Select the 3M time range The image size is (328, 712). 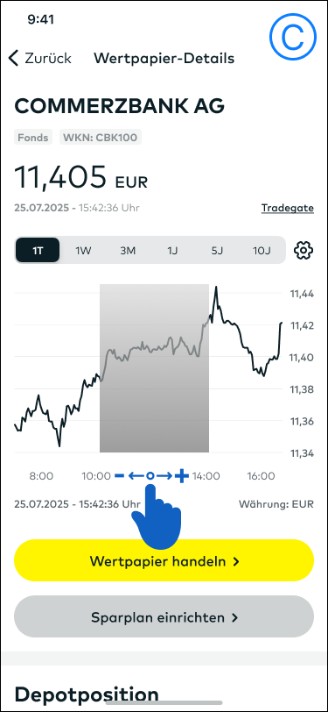click(x=128, y=250)
